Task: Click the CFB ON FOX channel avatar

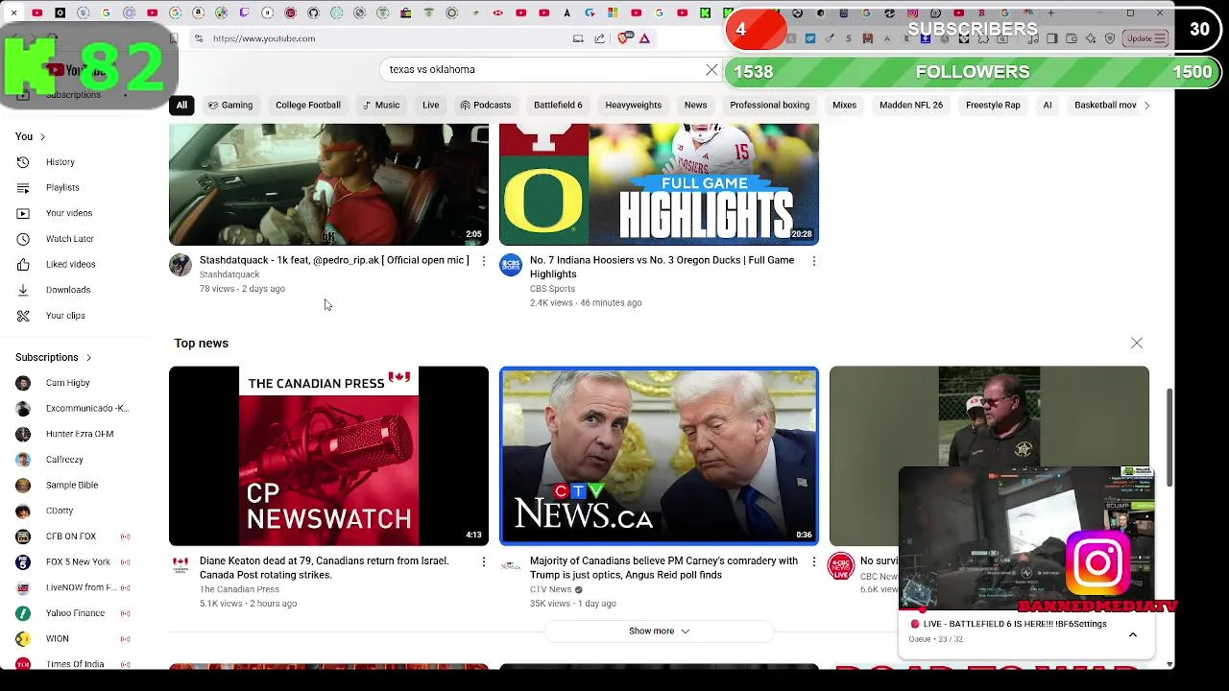Action: [x=23, y=536]
